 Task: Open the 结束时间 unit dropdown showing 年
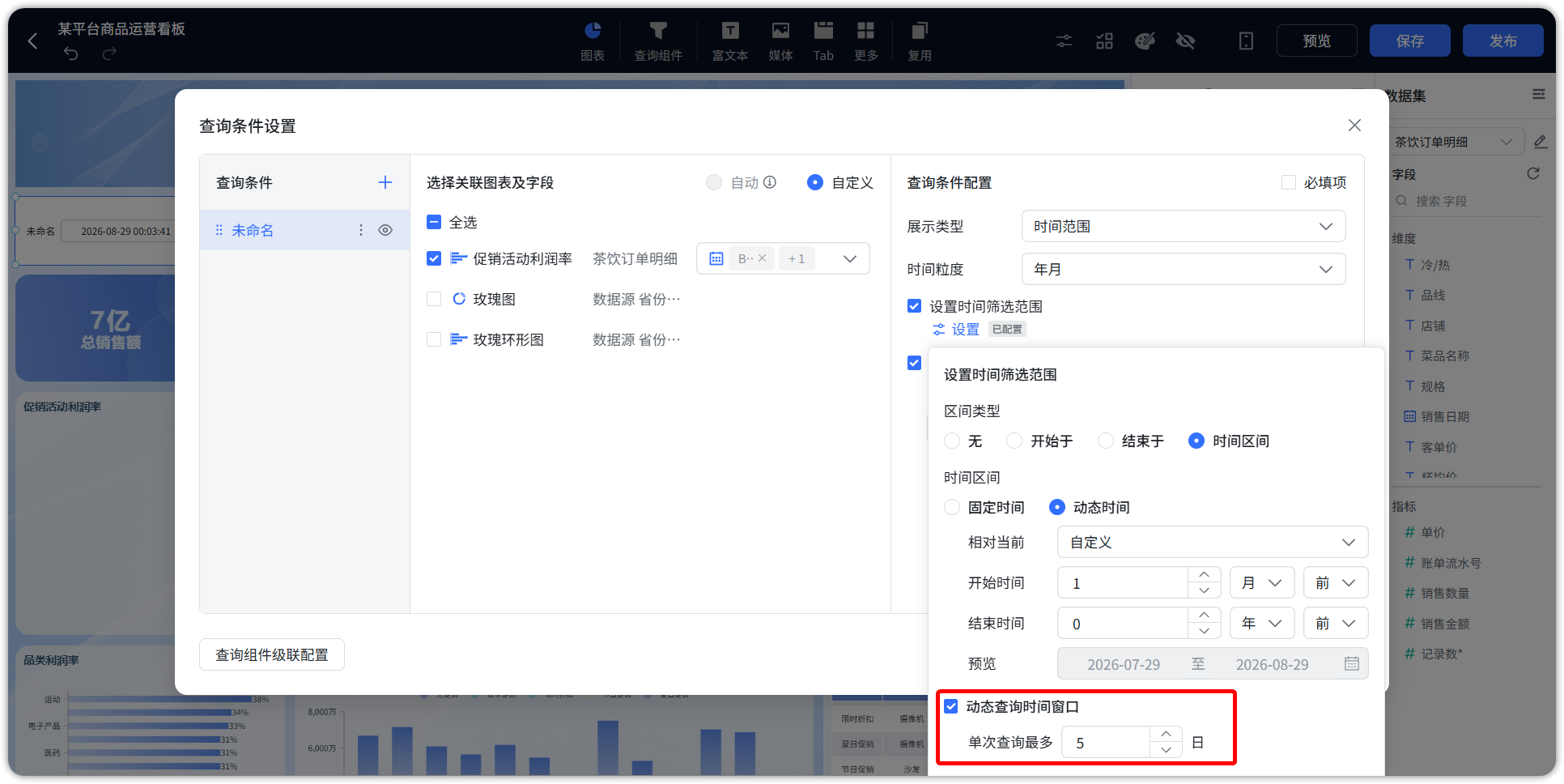click(1262, 623)
